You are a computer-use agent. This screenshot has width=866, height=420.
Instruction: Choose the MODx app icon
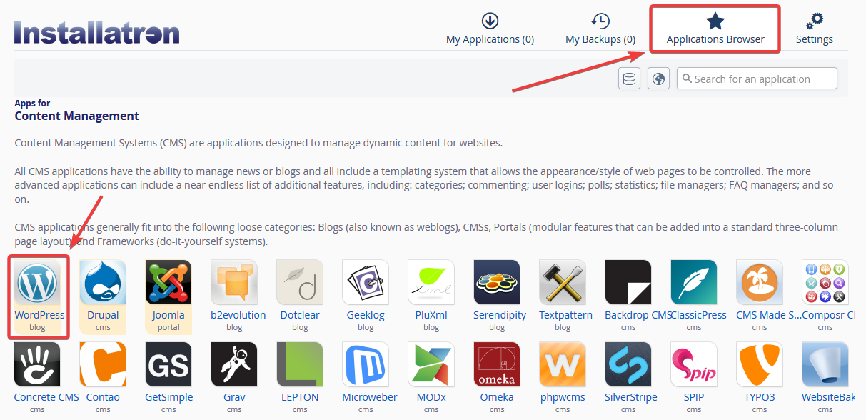coord(431,364)
